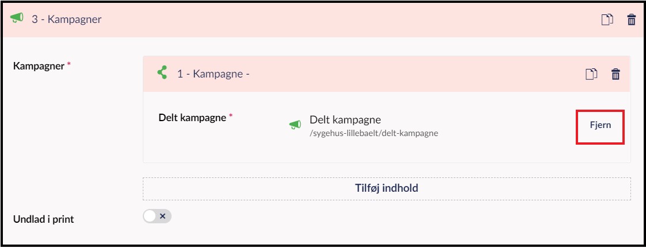Click the red asterisk next to Kampagner
The image size is (646, 248).
(x=69, y=65)
